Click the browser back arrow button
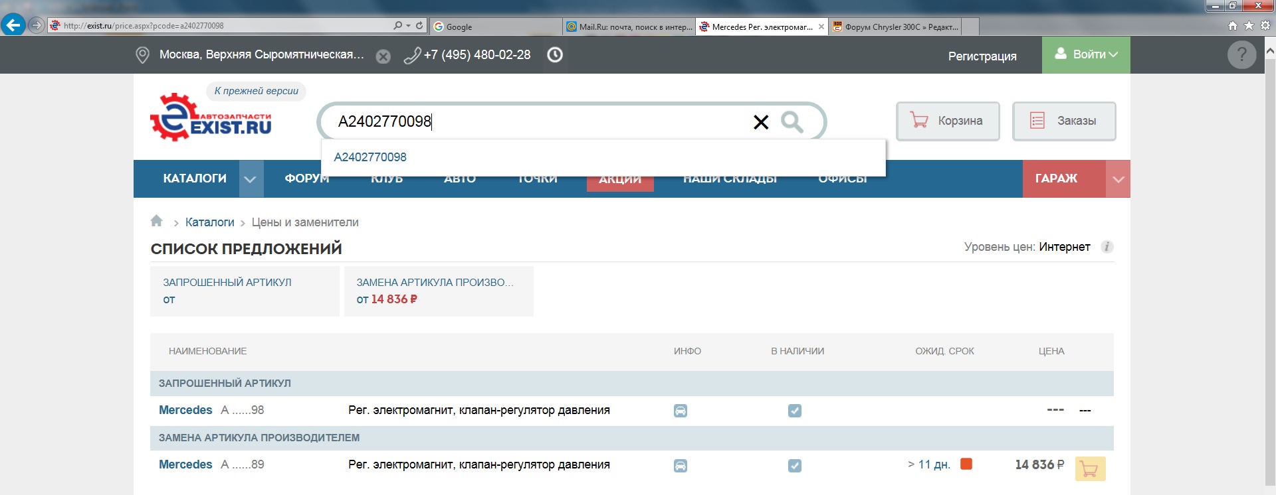This screenshot has width=1276, height=495. pos(13,25)
